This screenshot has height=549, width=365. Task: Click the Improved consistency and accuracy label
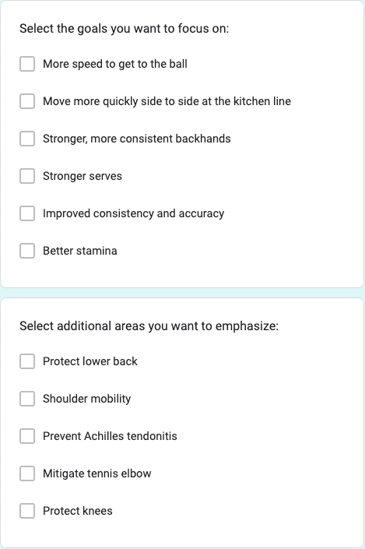click(x=133, y=213)
